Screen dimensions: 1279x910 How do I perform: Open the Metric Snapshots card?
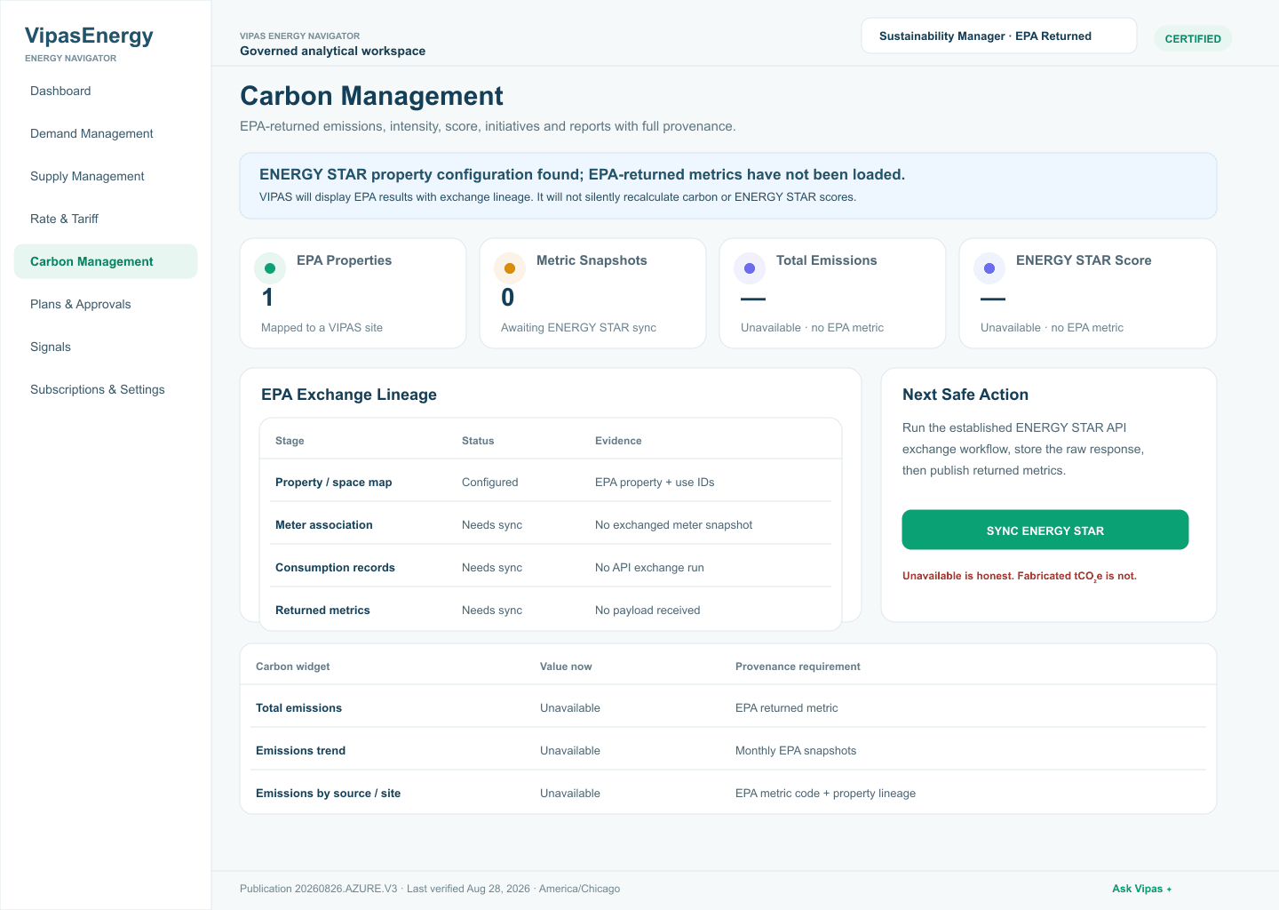[x=593, y=293]
